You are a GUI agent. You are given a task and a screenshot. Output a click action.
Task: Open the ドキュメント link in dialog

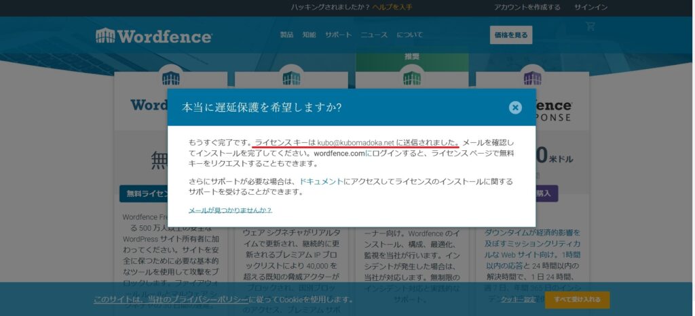coord(321,181)
